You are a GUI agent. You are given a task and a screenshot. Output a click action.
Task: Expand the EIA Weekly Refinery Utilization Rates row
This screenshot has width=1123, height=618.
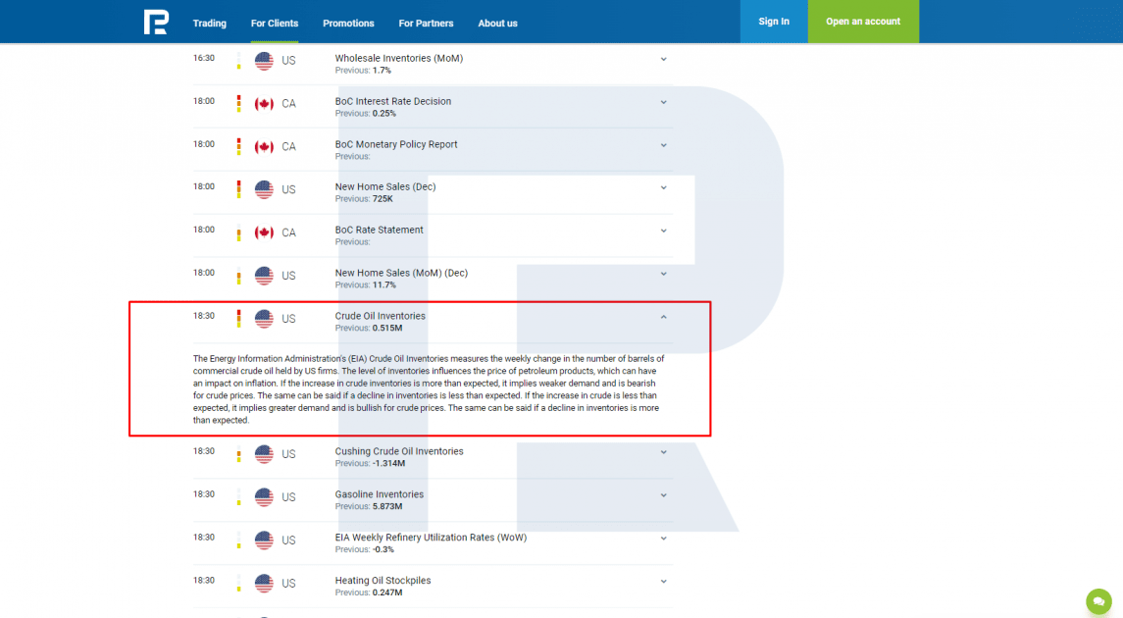pos(663,539)
